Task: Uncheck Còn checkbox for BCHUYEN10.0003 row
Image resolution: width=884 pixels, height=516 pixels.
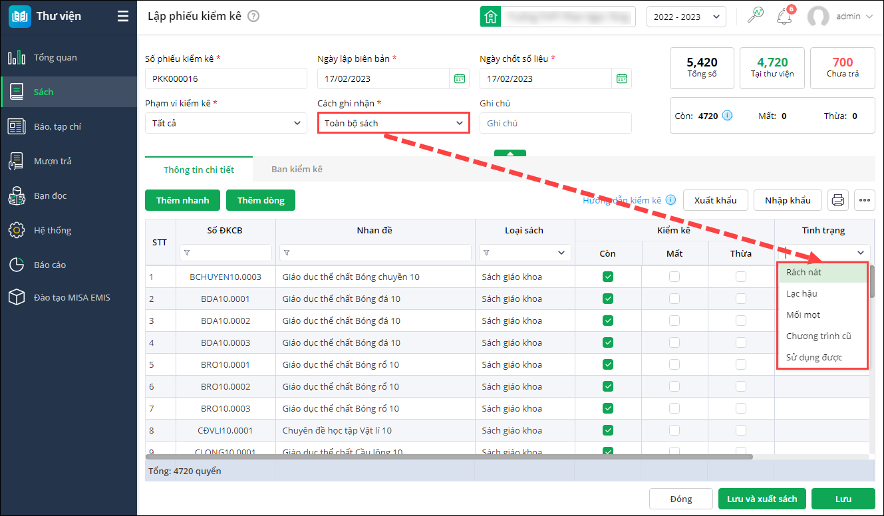Action: (607, 277)
